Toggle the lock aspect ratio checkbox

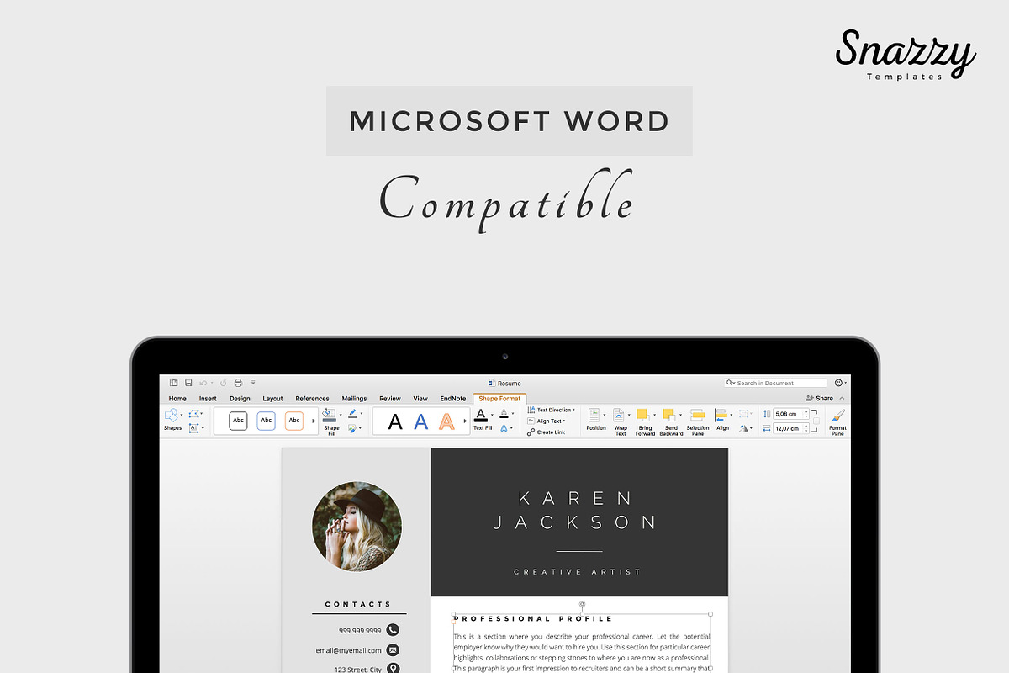[816, 421]
